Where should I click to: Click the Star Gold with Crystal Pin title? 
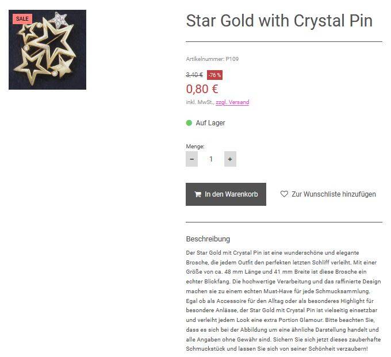pos(279,21)
